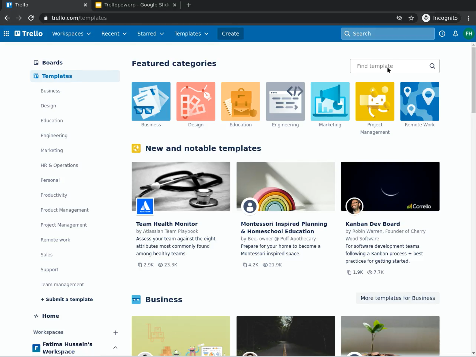
Task: Close the Trello browser tab
Action: coord(85,5)
